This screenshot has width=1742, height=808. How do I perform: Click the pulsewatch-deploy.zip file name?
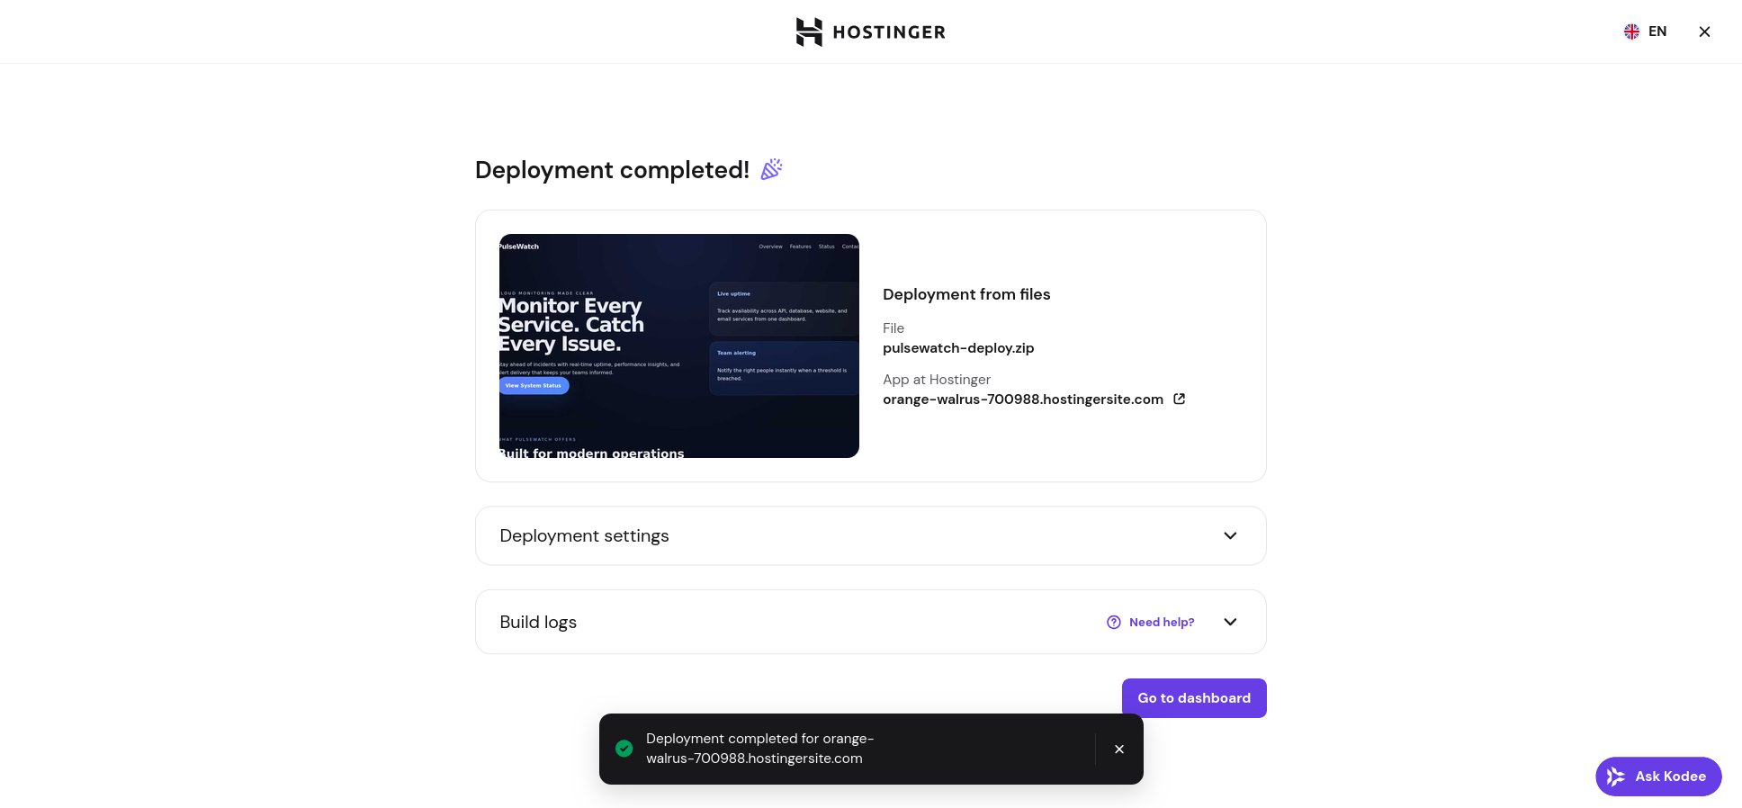[x=958, y=348]
